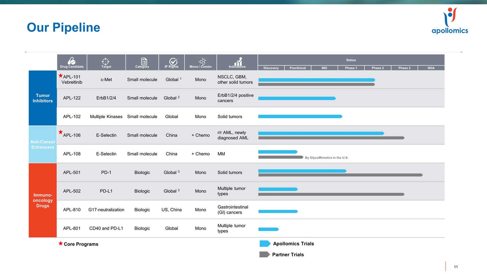Click the growth chart Indications icon
The image size is (487, 274).
tap(238, 61)
